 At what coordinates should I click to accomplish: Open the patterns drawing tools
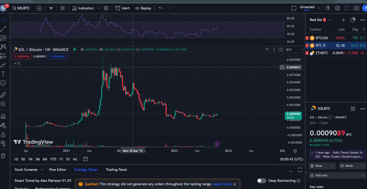point(3,46)
